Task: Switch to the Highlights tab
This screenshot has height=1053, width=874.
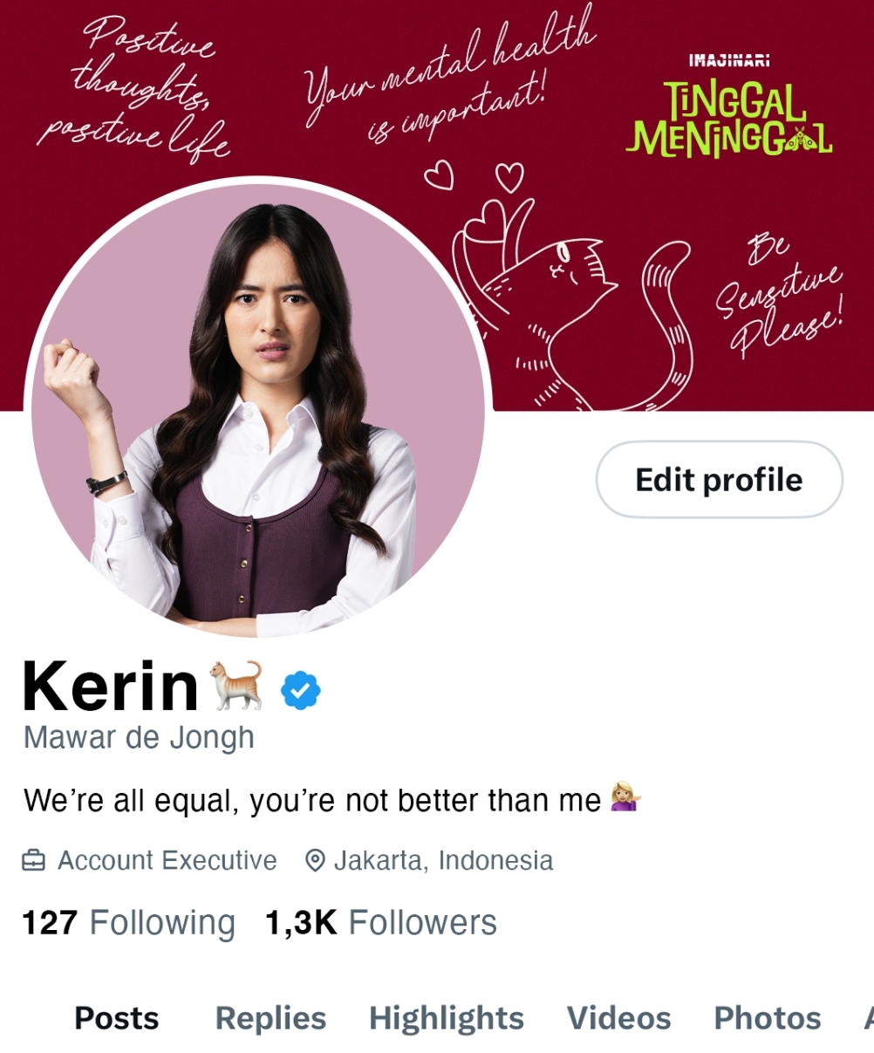Action: 447,1018
